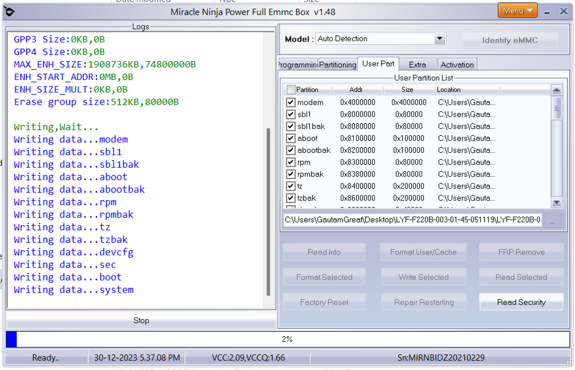Click the log line 'Writing,Wait...'

coord(56,127)
